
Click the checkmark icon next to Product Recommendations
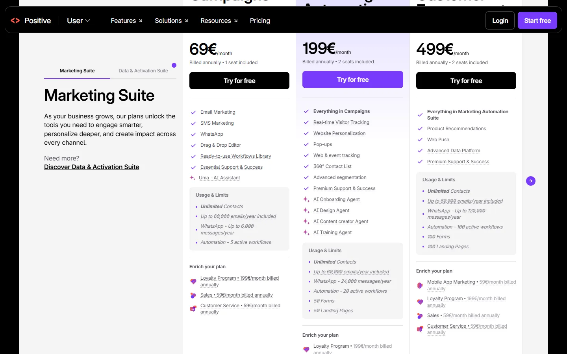tap(420, 129)
